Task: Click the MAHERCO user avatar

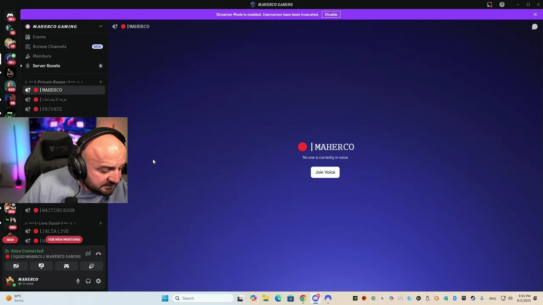Action: 10,281
